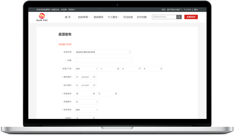Click the 套内面积 input field
The image size is (234, 136).
[x=86, y=85]
